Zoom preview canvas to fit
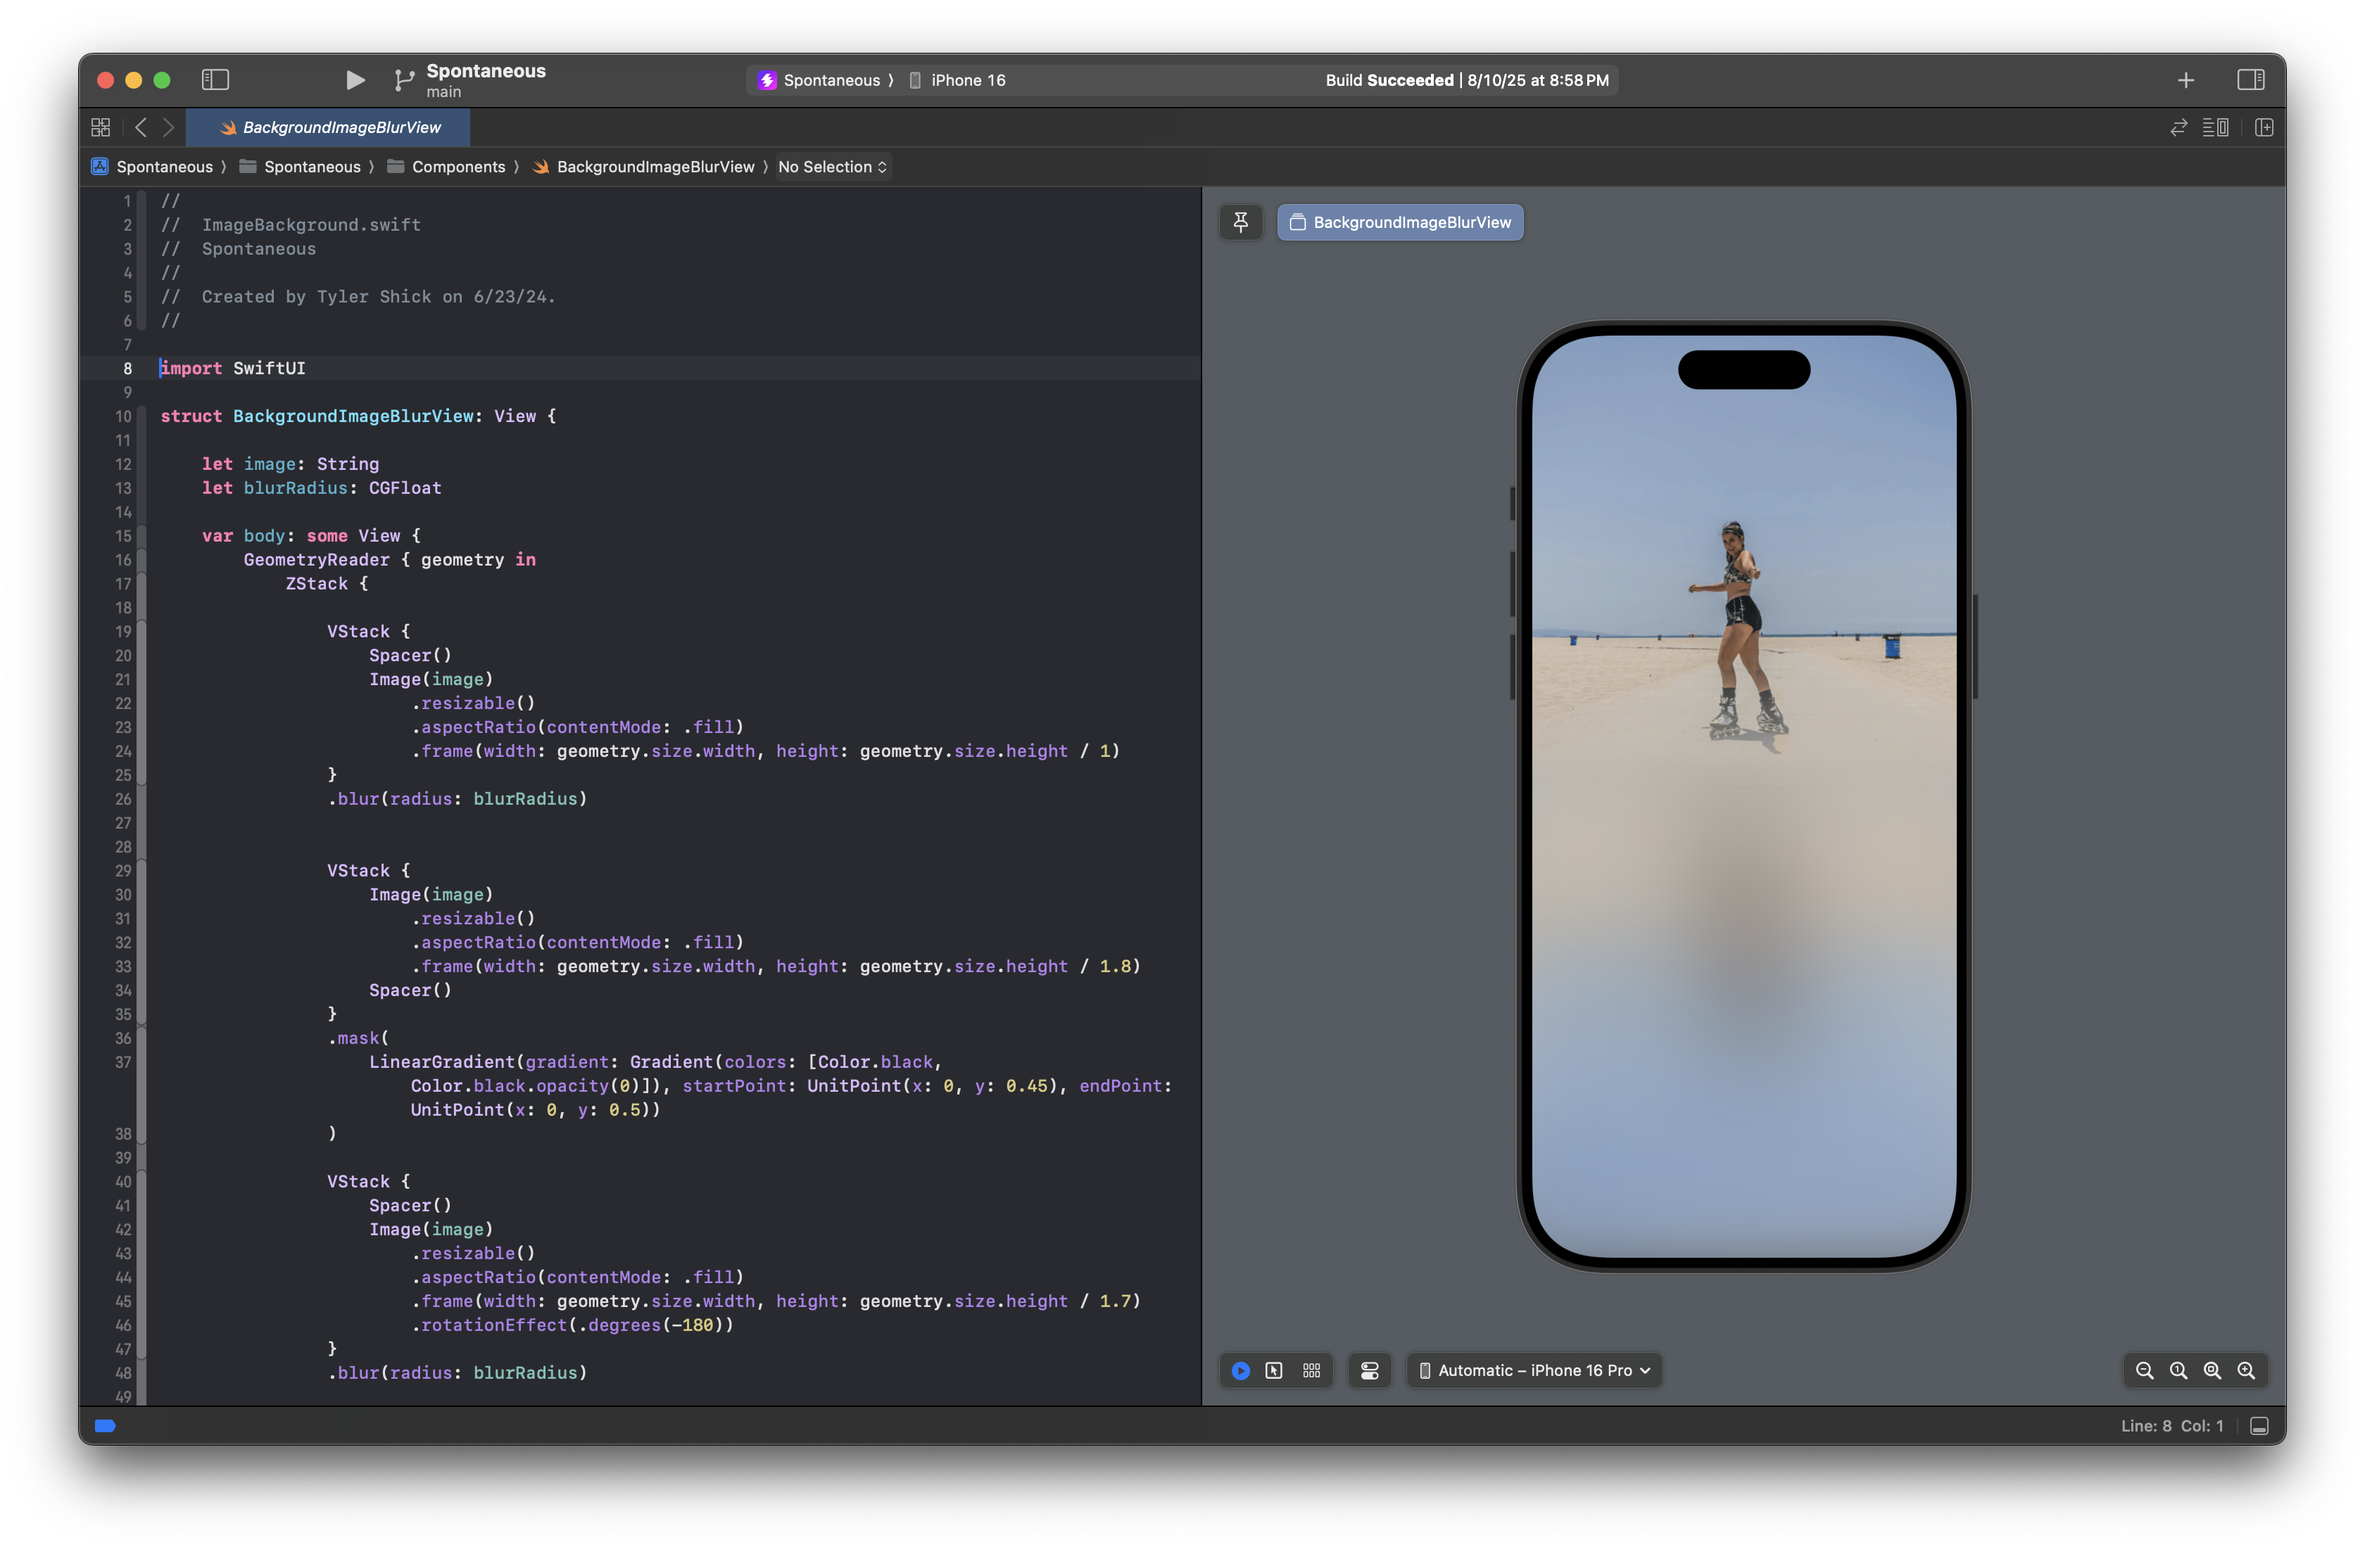 pyautogui.click(x=2212, y=1370)
